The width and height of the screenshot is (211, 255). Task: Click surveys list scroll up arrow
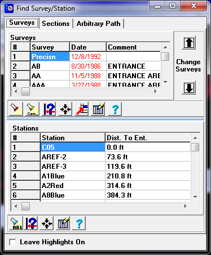point(165,47)
